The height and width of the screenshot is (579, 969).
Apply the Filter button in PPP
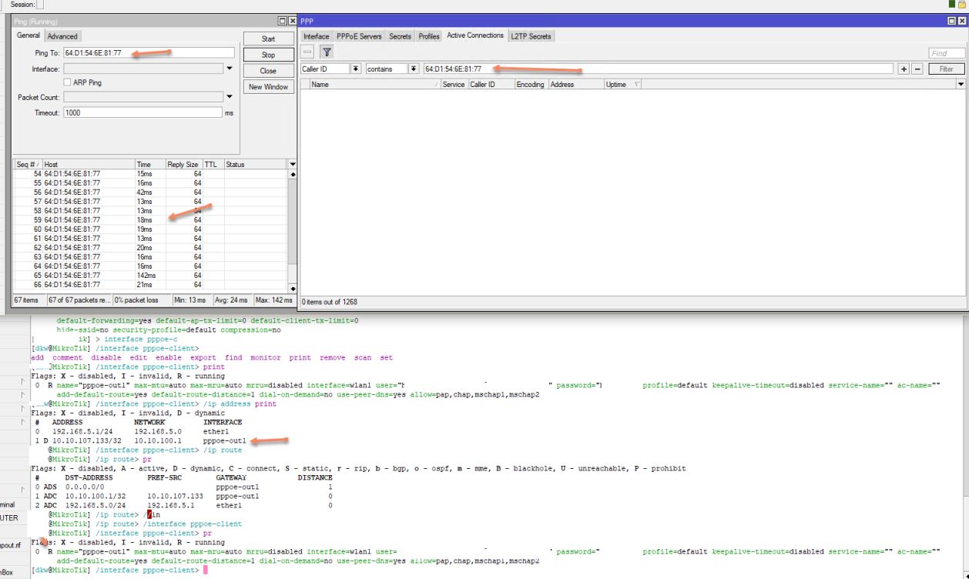point(946,69)
